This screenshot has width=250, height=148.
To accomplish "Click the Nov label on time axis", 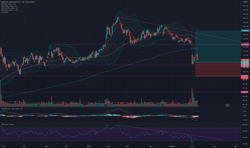I will 47,146.
